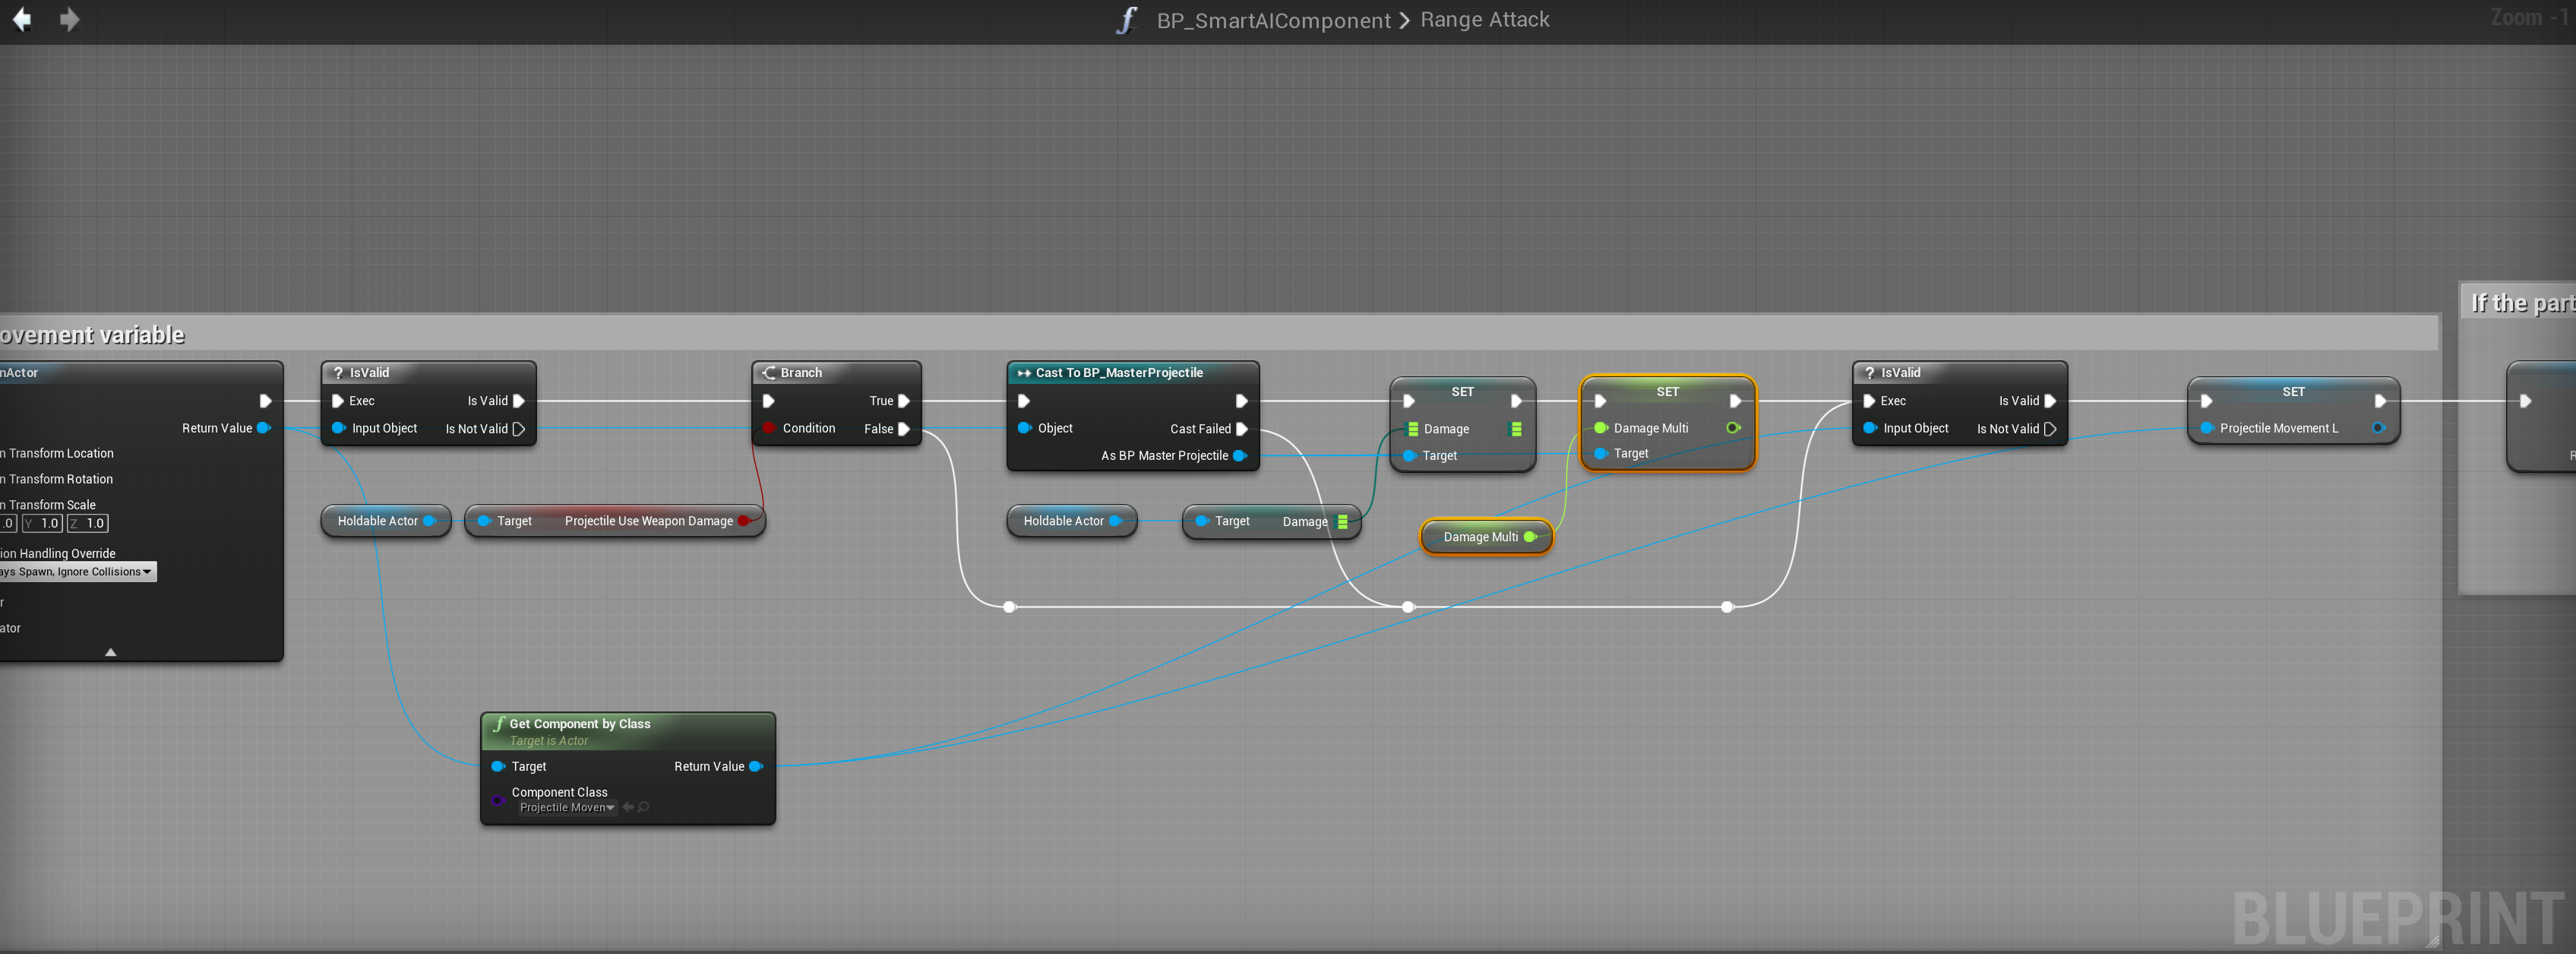Click the Range Attack breadcrumb
Viewport: 2576px width, 954px height.
pyautogui.click(x=1484, y=20)
